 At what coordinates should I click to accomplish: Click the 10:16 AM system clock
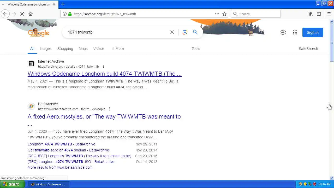click(324, 184)
